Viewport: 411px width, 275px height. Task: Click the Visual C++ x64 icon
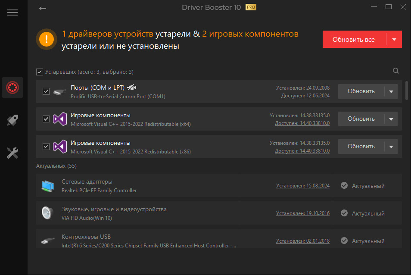(60, 119)
